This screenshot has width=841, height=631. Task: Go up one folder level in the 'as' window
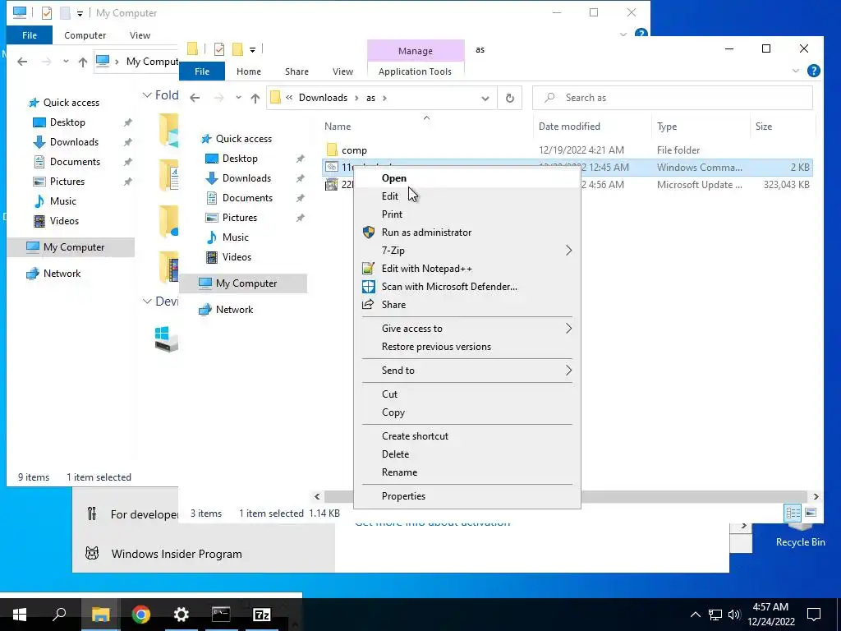click(255, 98)
